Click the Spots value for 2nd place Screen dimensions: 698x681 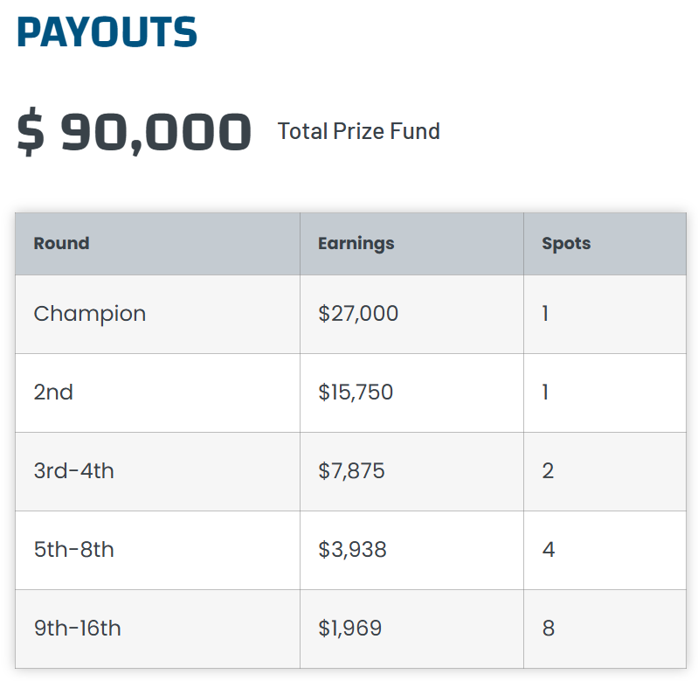[x=545, y=393]
